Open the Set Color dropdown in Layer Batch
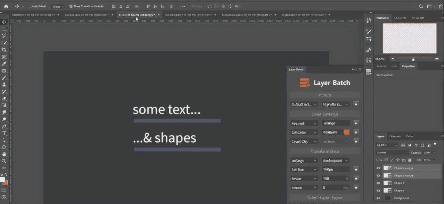This screenshot has height=204, width=444. pos(304,132)
